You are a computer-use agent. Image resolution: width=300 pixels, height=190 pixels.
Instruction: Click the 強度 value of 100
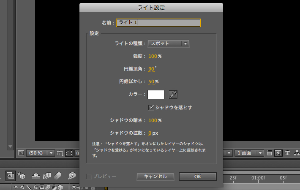pos(153,56)
